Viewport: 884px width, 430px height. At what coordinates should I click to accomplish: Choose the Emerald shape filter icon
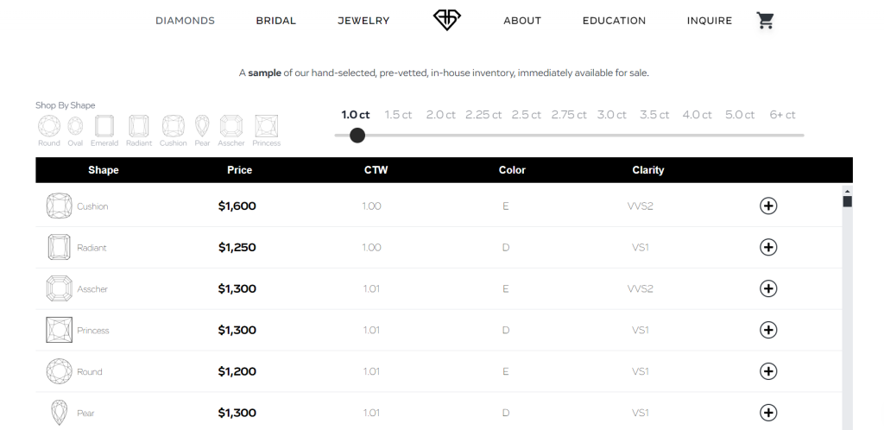104,126
